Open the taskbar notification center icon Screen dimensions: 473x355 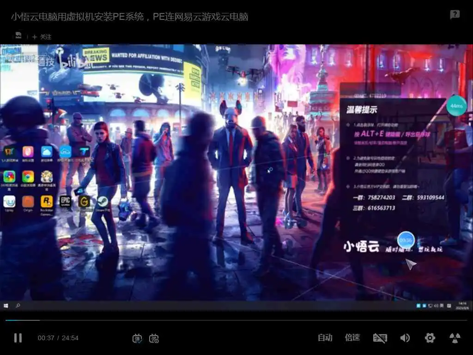(449, 306)
